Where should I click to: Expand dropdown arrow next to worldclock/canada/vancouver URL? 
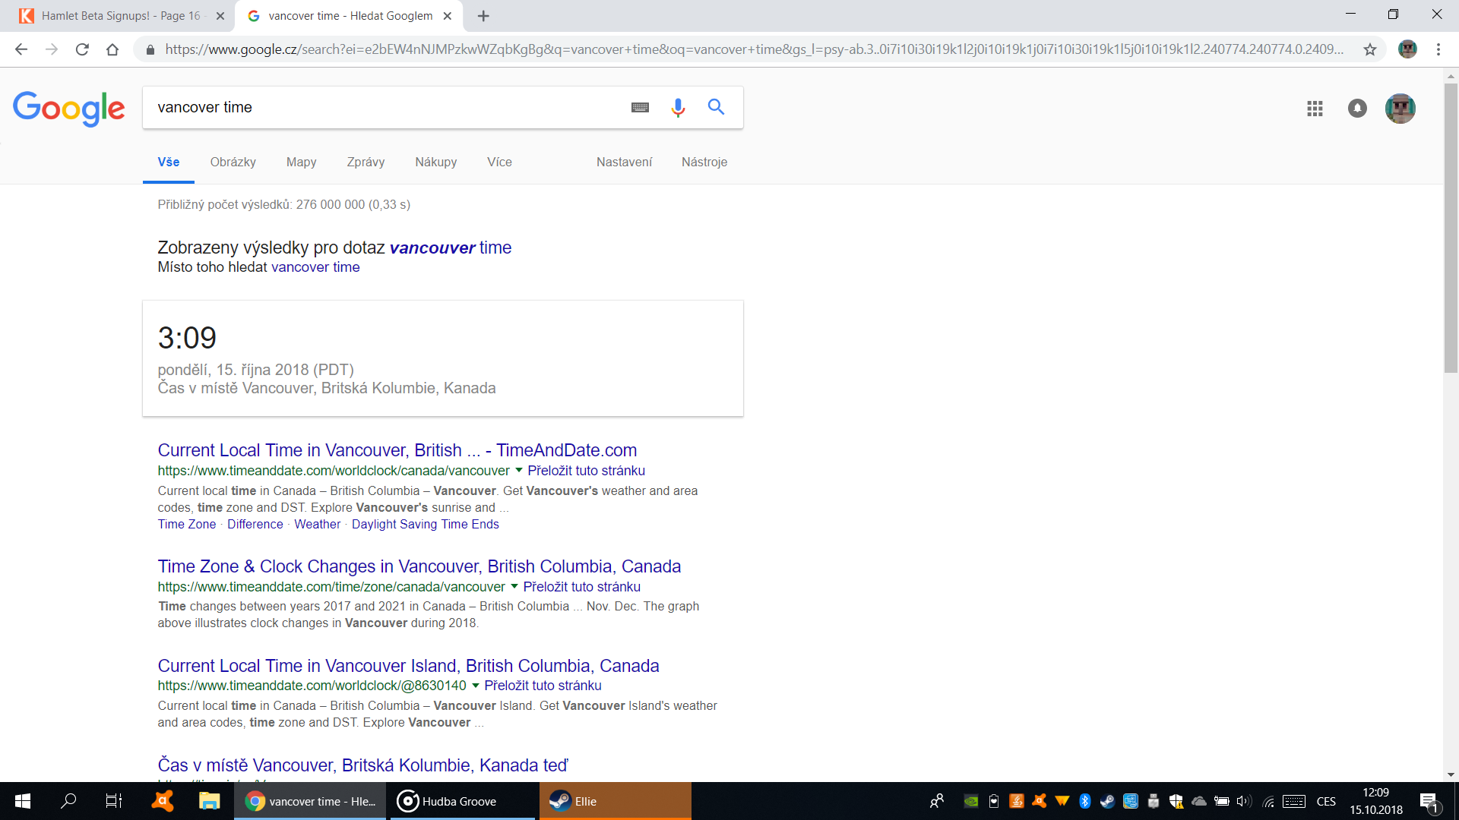click(519, 470)
